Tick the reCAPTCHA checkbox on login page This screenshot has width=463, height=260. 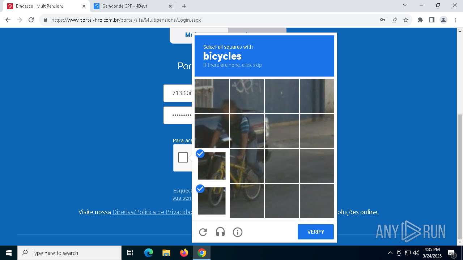(183, 157)
